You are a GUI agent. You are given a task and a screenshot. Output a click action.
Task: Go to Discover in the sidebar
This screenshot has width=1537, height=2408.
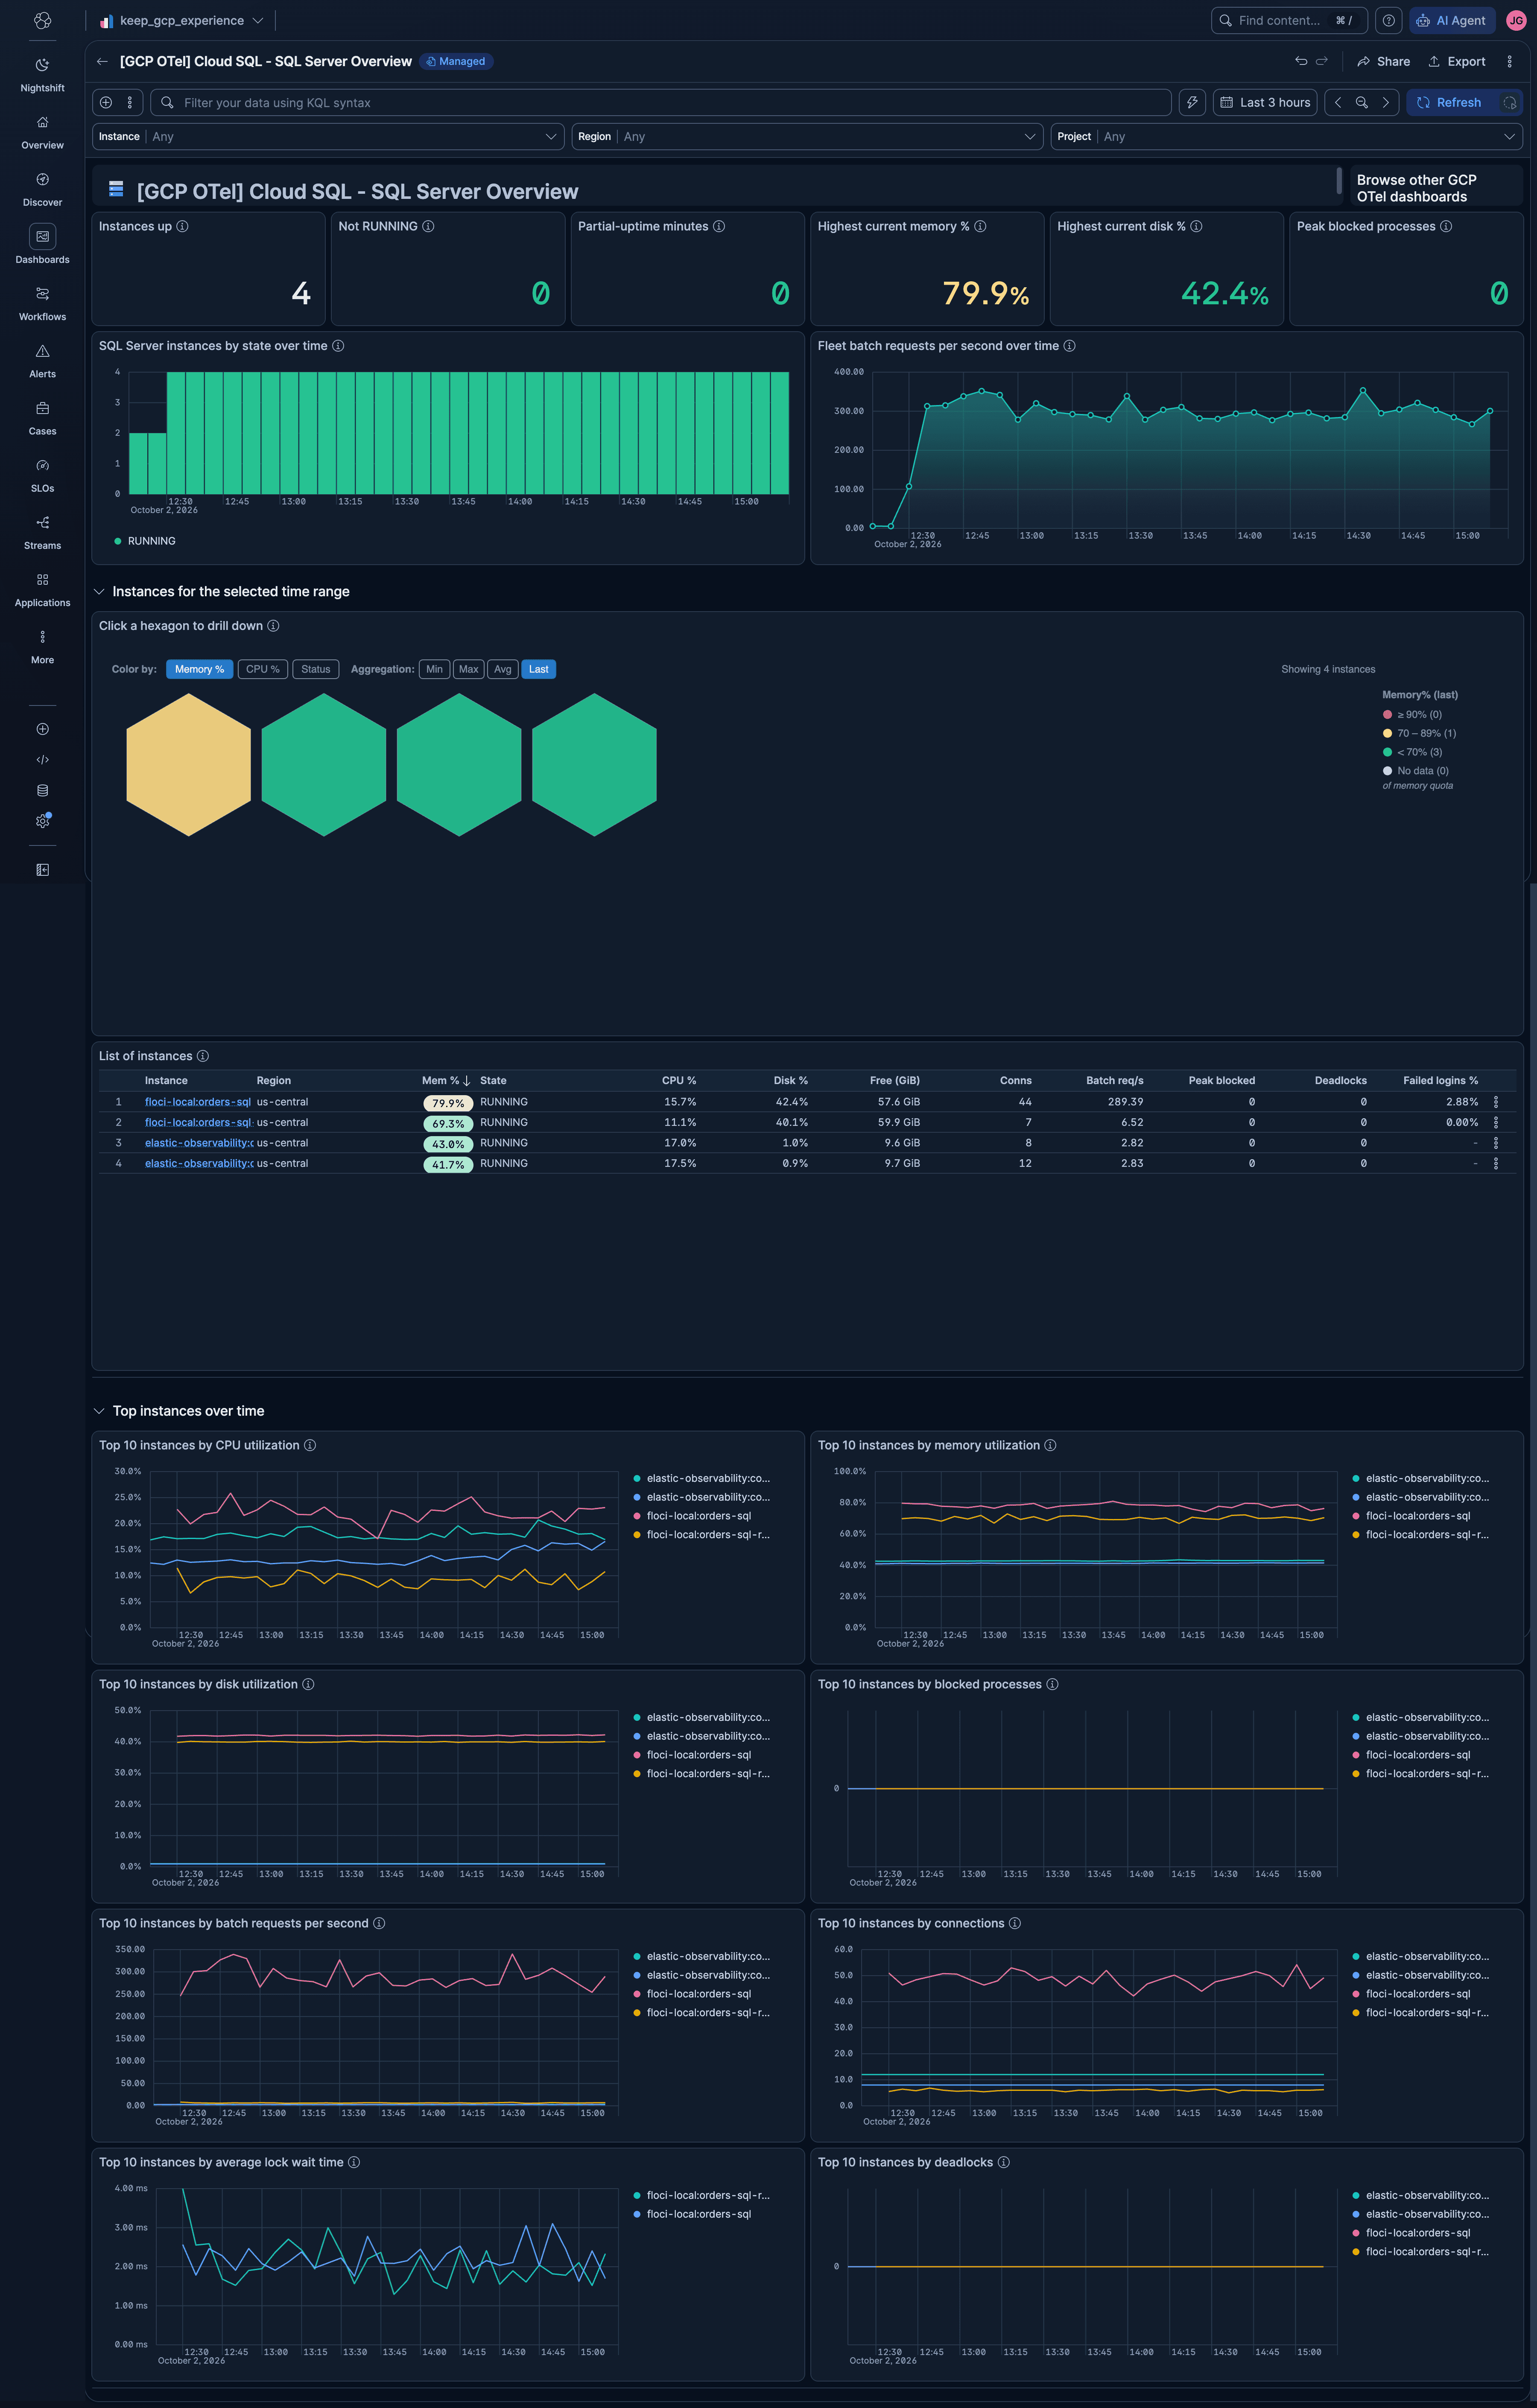point(42,189)
